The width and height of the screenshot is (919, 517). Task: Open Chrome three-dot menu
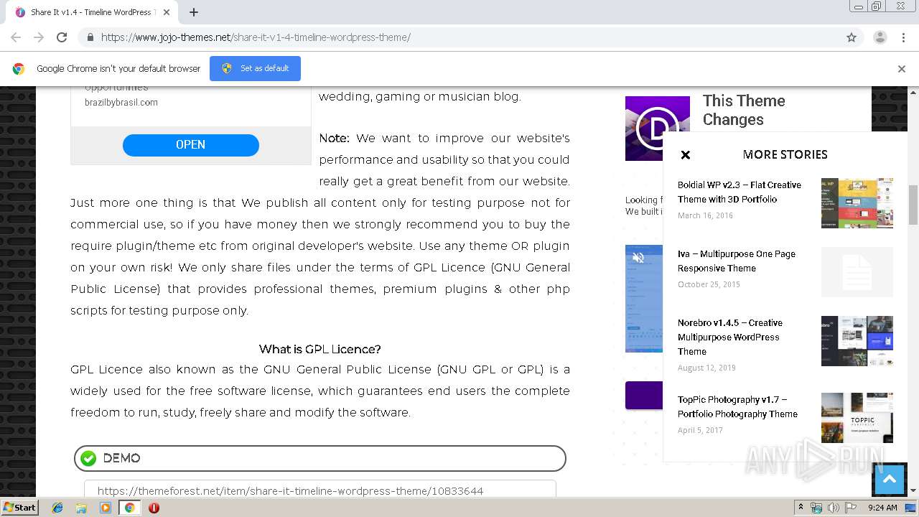(x=903, y=37)
